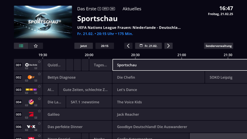Open the date picker Fr. 21.02.
Screen dimensions: 247x139
(149, 46)
